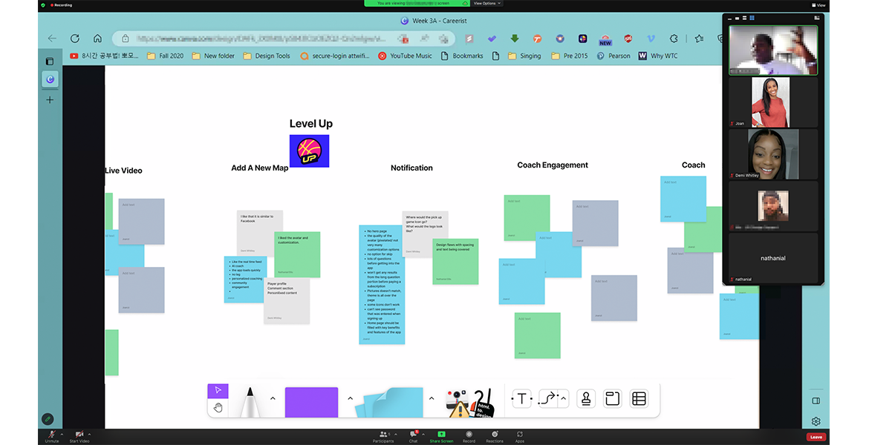Image resolution: width=869 pixels, height=445 pixels.
Task: Open the View Options dropdown
Action: [487, 3]
